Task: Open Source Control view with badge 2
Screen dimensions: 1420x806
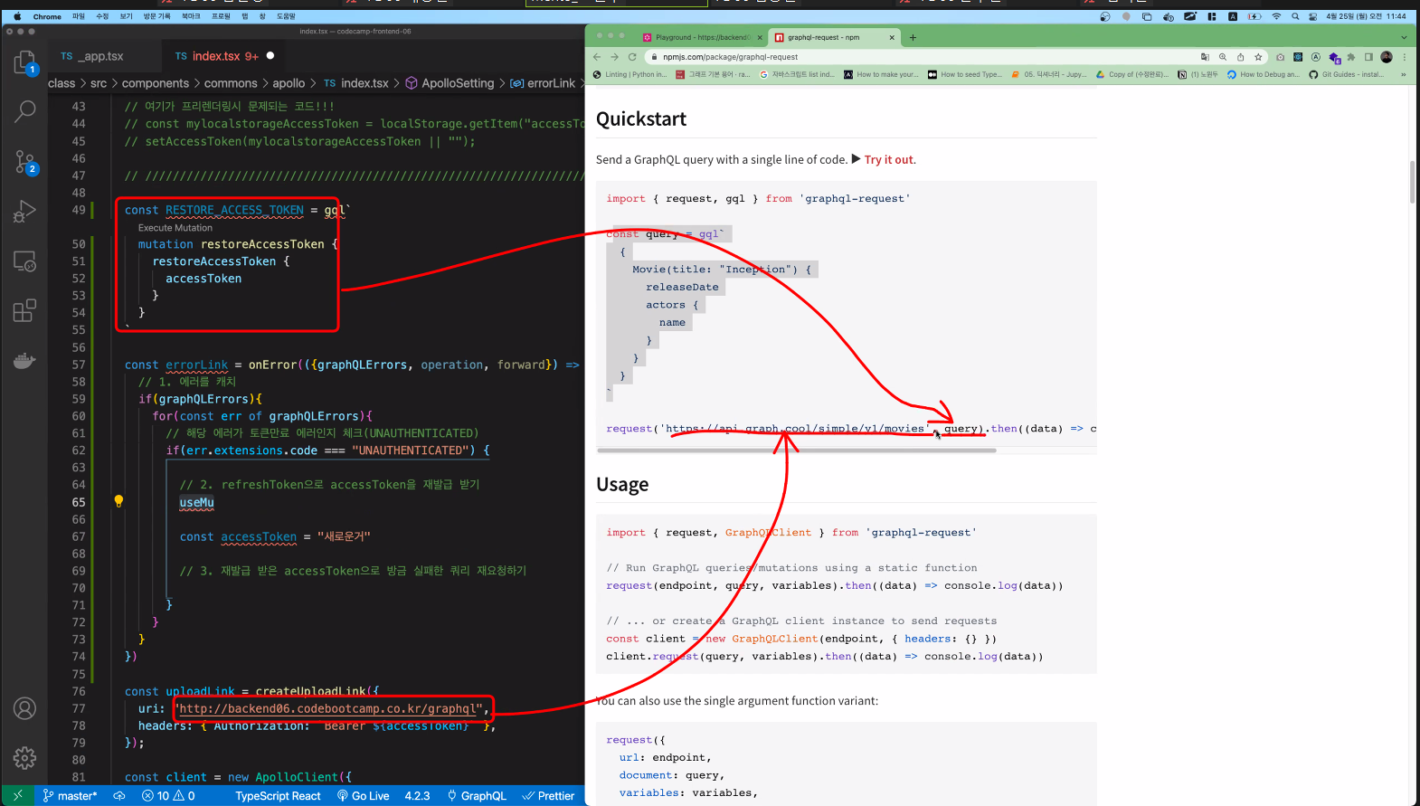Action: pos(24,162)
